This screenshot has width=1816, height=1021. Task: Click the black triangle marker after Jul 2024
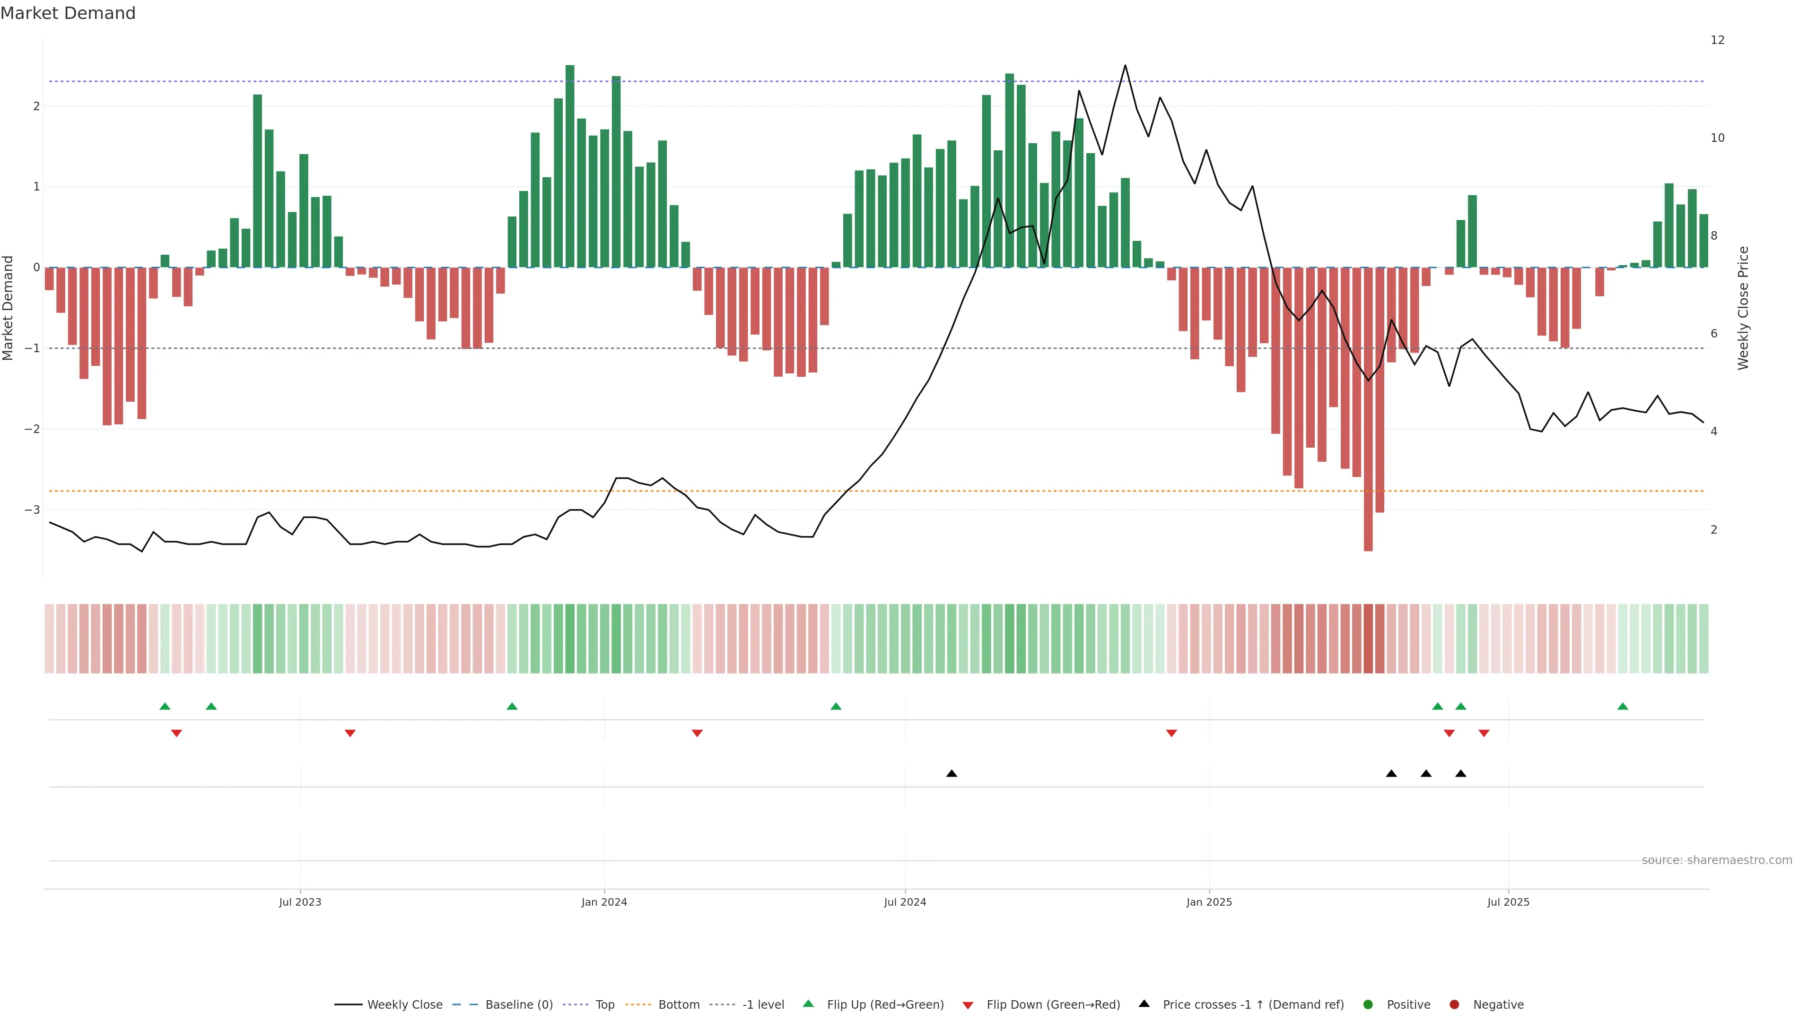(952, 774)
